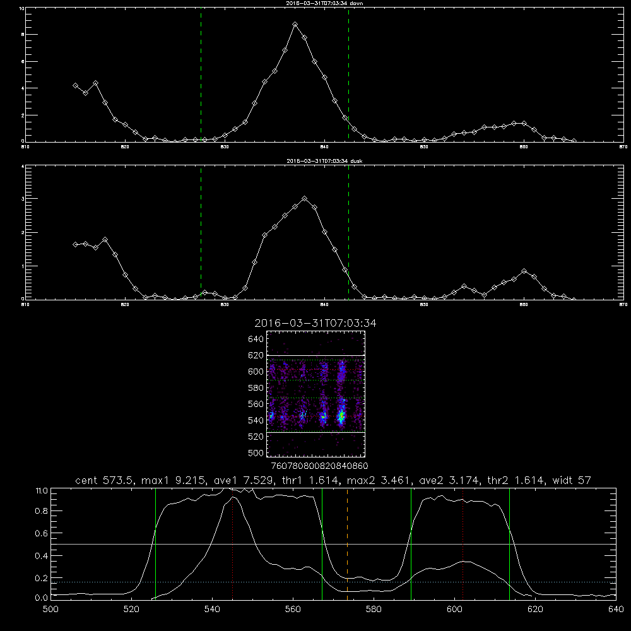
Task: Click y-axis label 500 beside the heatmap
Action: coord(256,452)
